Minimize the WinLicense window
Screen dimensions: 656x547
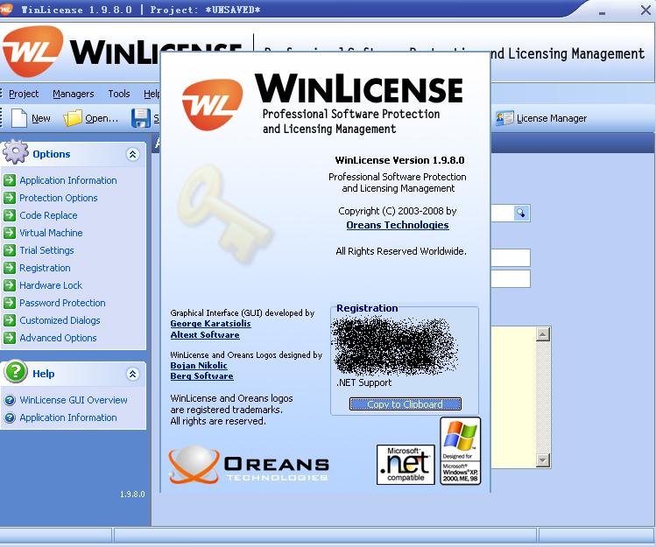tap(602, 12)
